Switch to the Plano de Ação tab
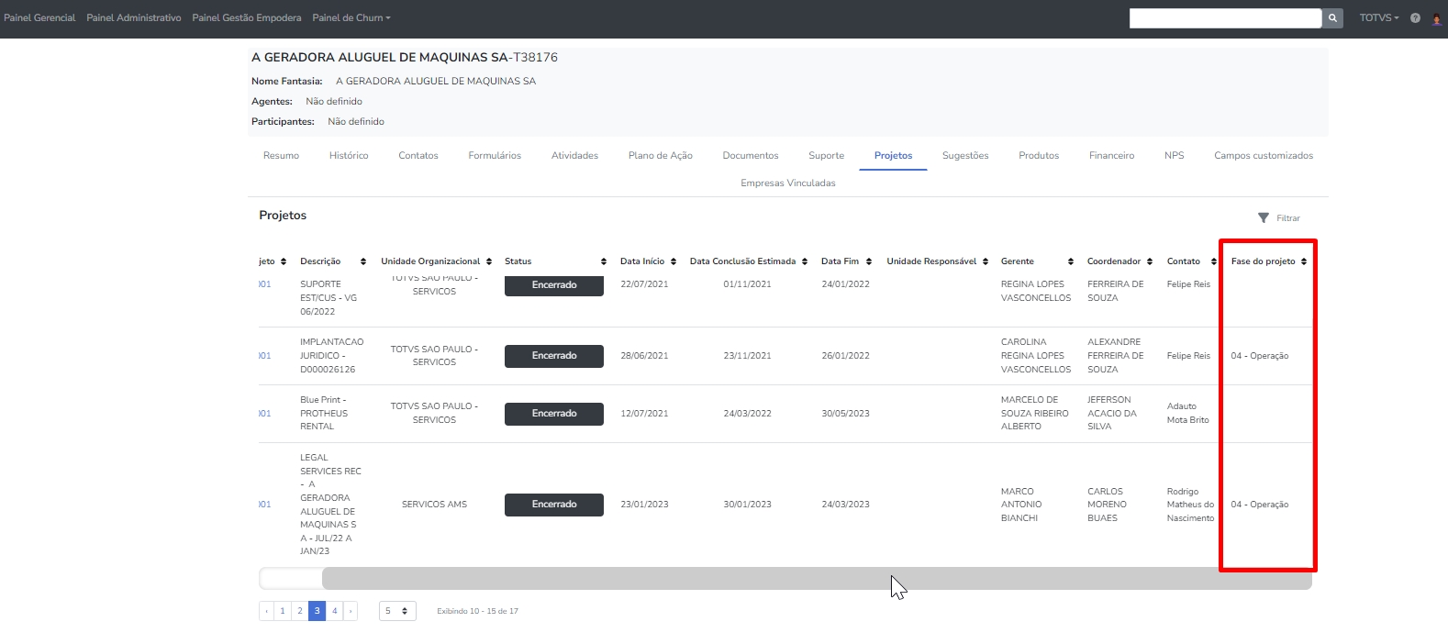The width and height of the screenshot is (1448, 644). click(661, 156)
